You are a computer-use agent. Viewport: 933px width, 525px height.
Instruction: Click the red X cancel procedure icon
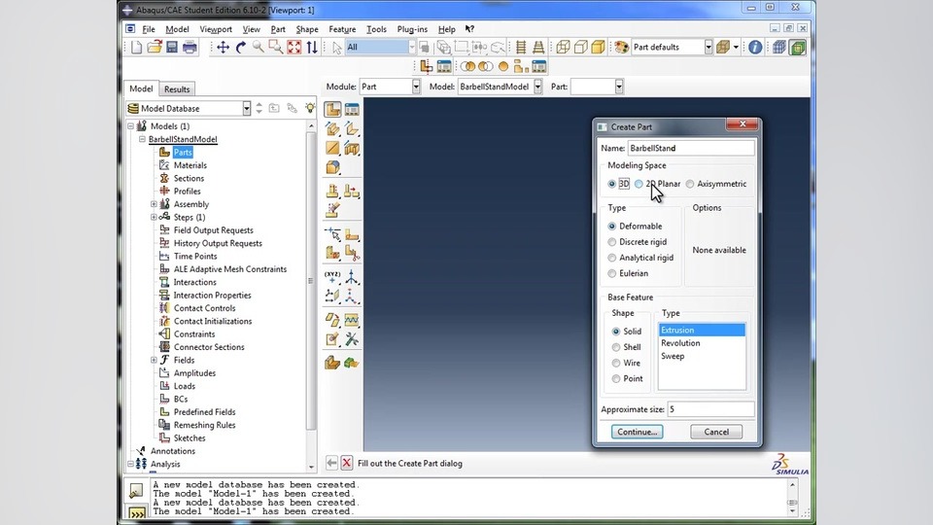346,464
